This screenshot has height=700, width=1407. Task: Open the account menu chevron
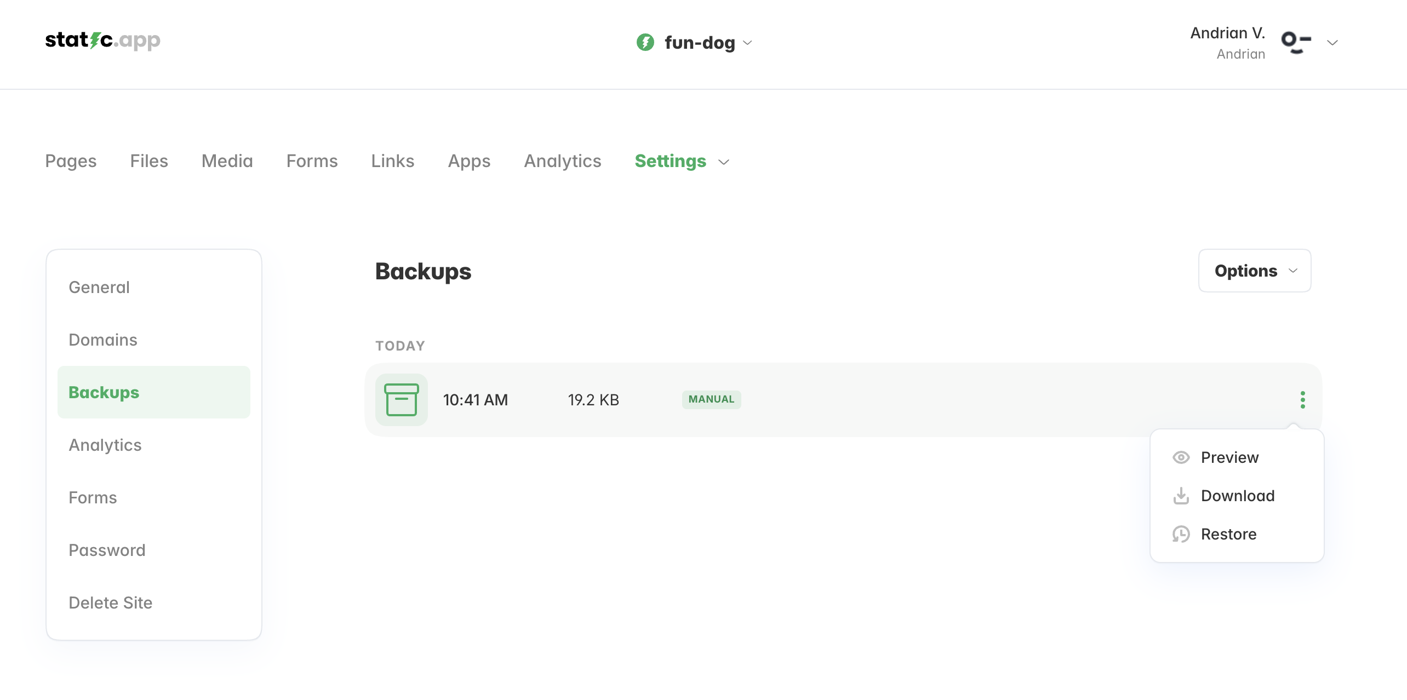click(x=1332, y=42)
